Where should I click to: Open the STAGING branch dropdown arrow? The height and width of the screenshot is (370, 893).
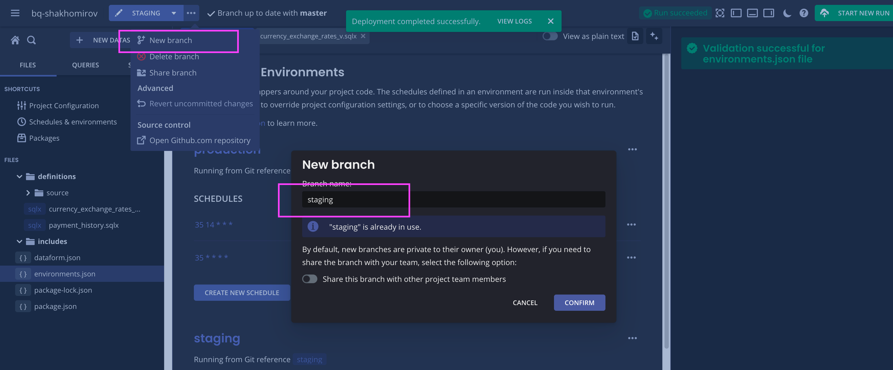pos(174,13)
